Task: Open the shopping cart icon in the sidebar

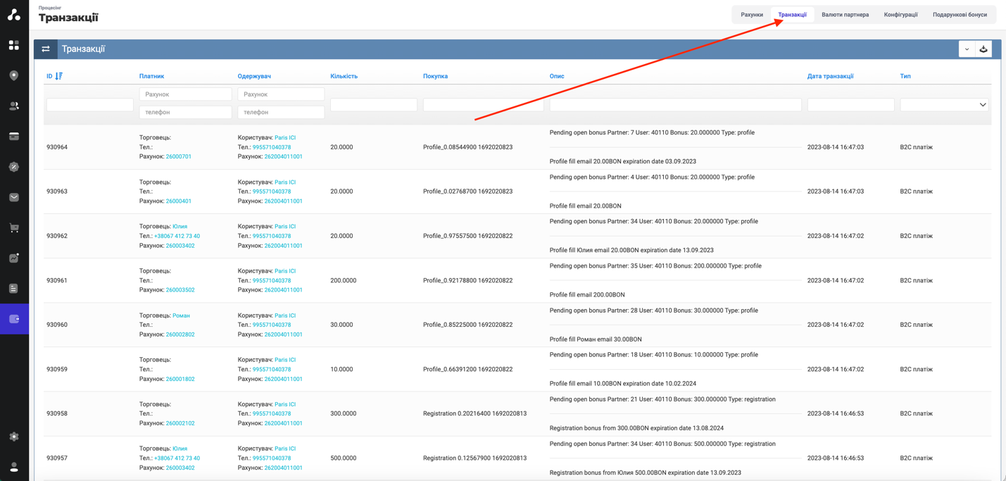Action: coord(14,227)
